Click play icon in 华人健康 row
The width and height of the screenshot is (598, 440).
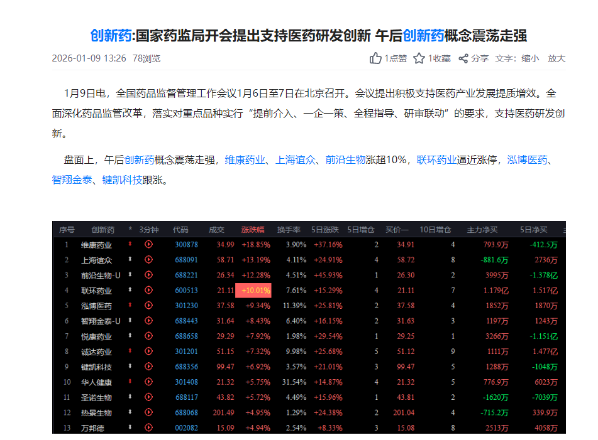tap(149, 382)
